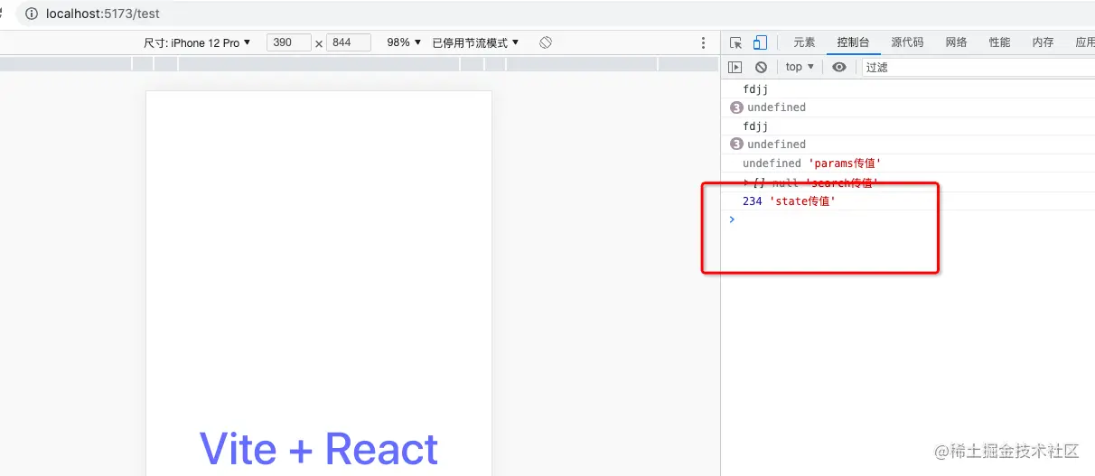Activate the inspect element picker icon
Image resolution: width=1095 pixels, height=476 pixels.
click(736, 42)
